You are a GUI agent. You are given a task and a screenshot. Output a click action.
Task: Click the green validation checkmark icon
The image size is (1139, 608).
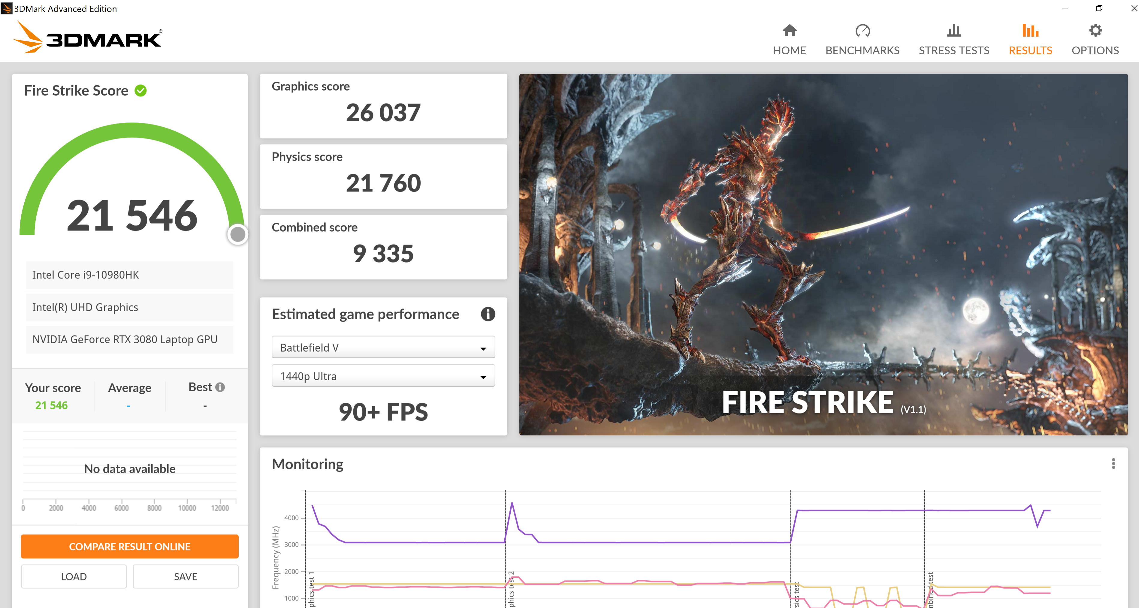tap(140, 91)
